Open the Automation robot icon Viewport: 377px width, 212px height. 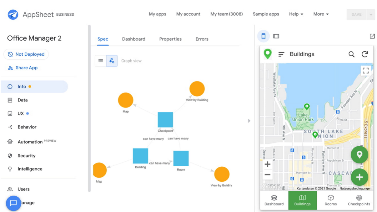coord(10,142)
